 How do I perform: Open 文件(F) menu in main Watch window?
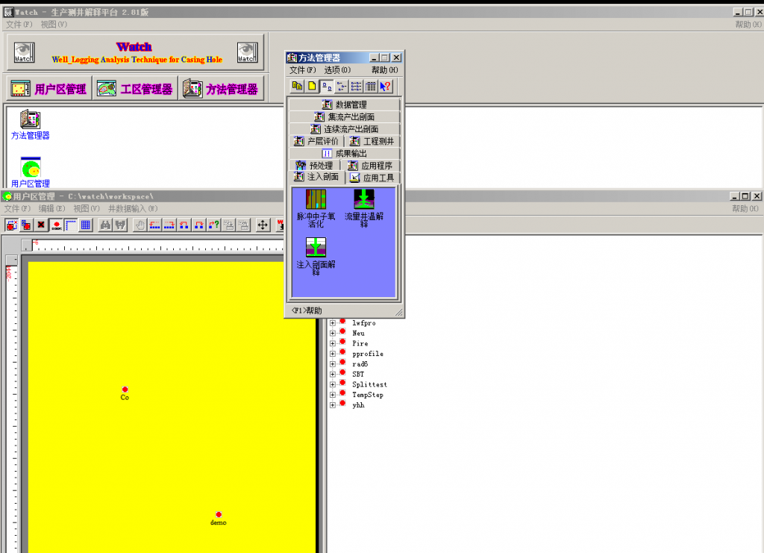pyautogui.click(x=19, y=25)
